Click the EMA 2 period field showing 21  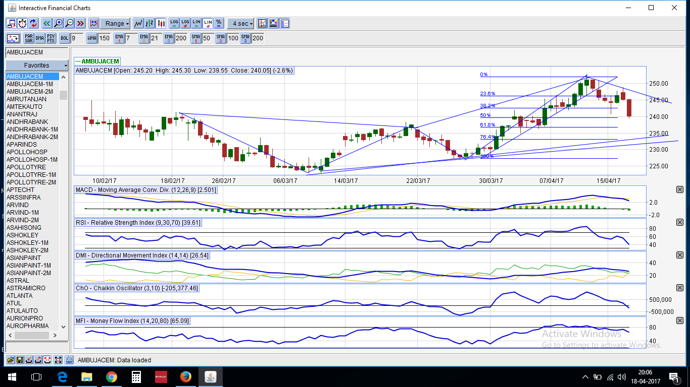(156, 38)
